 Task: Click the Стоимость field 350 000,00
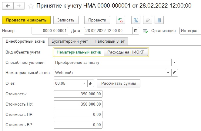click(78, 94)
